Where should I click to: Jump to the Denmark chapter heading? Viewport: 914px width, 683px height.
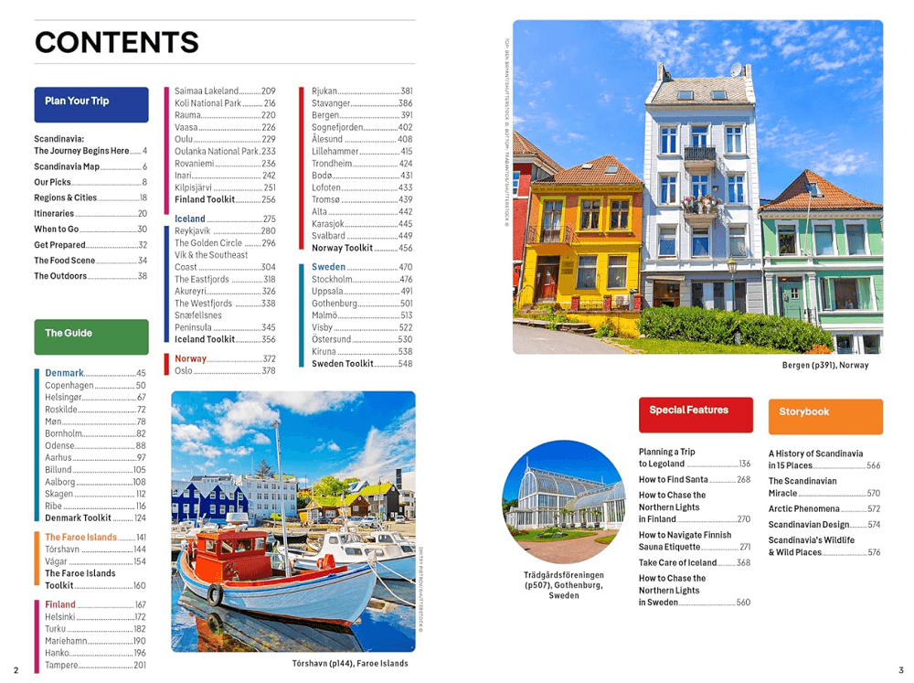pos(64,373)
